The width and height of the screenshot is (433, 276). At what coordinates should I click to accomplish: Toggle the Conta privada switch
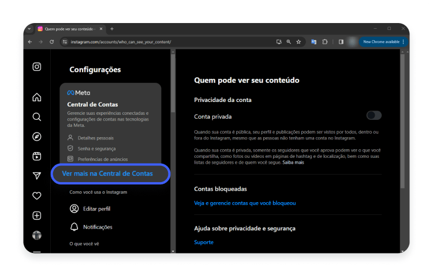click(x=374, y=115)
